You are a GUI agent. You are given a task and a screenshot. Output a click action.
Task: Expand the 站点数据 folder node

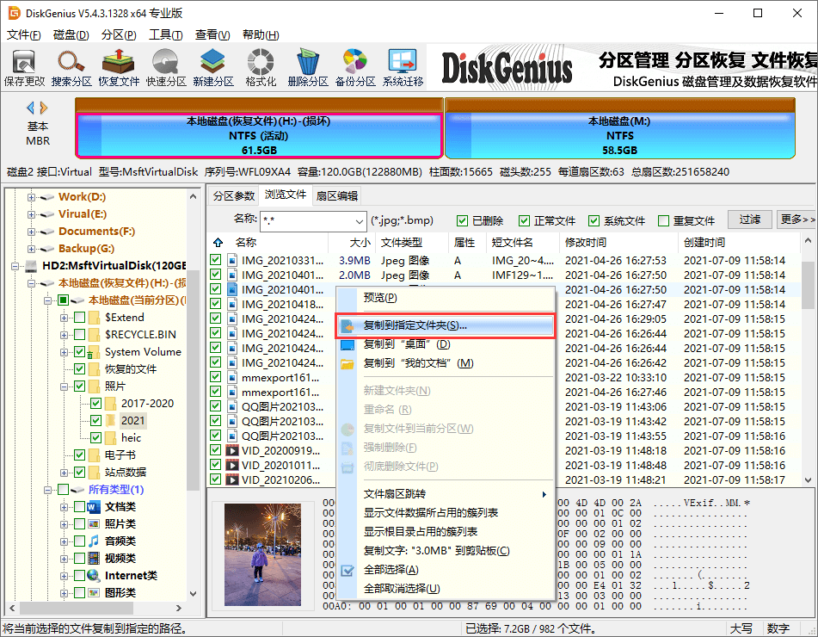(64, 473)
